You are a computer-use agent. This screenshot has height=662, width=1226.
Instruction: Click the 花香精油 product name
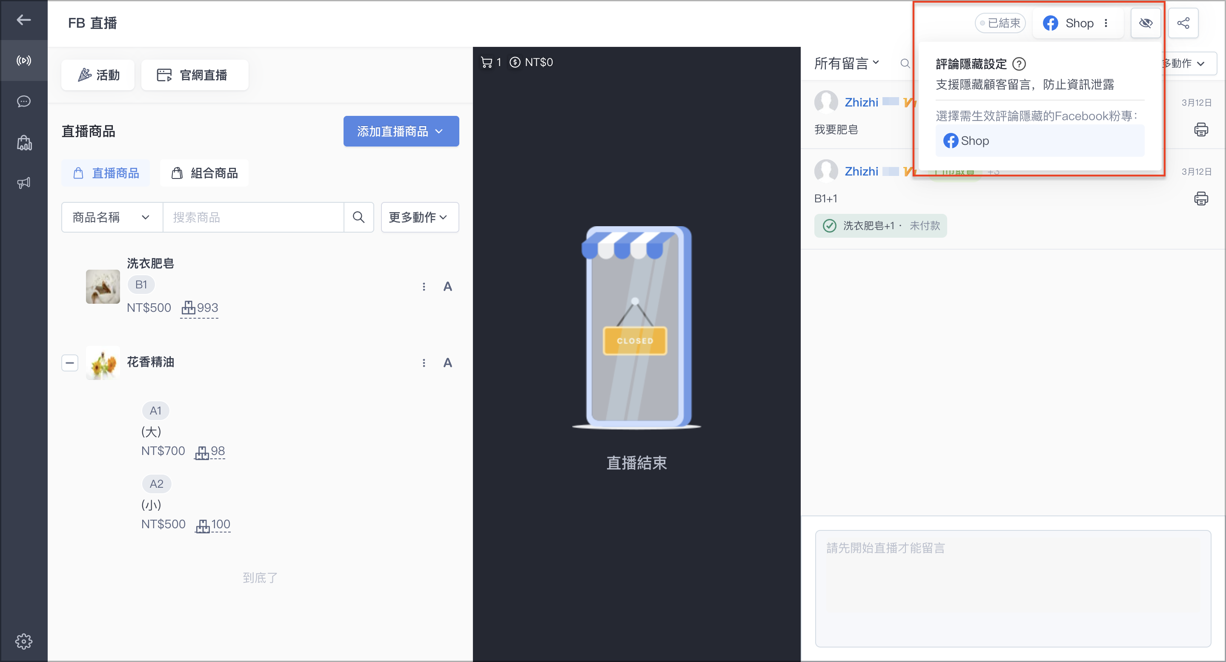(150, 362)
